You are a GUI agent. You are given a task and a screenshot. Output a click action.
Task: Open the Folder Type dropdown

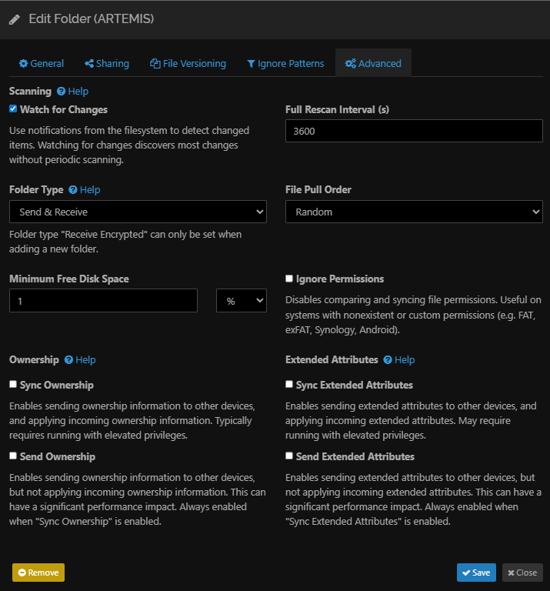[138, 212]
